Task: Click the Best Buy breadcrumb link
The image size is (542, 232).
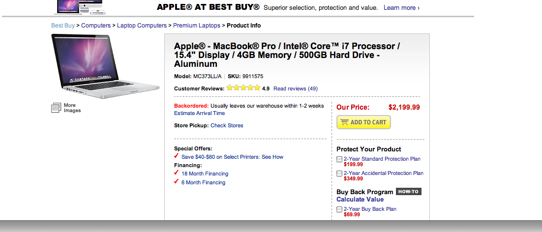Action: click(x=63, y=26)
